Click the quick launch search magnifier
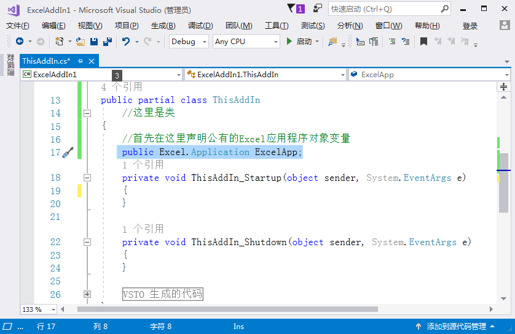 (x=444, y=9)
